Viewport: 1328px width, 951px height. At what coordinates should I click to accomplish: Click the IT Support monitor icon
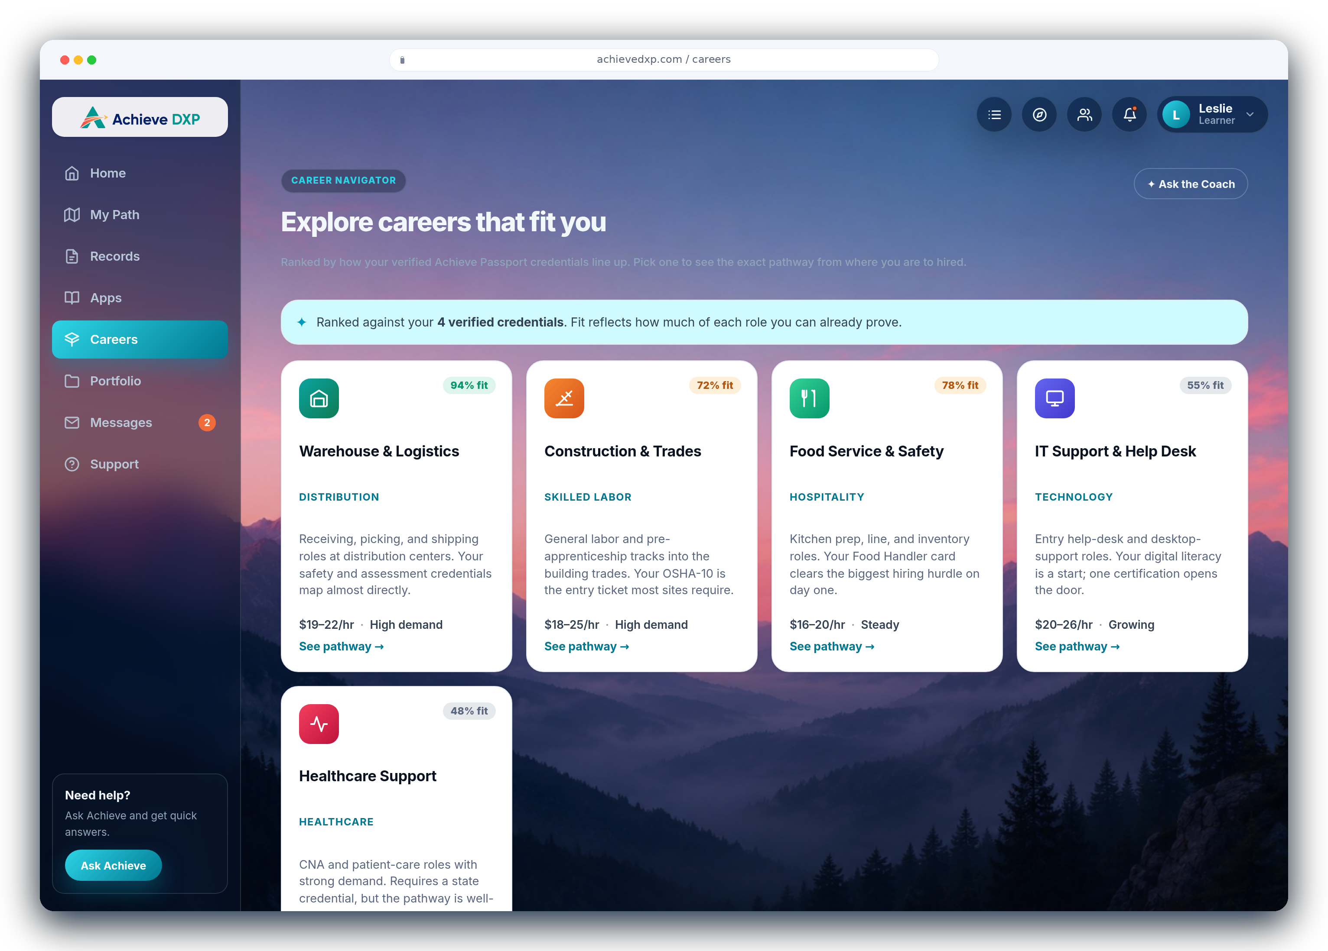pos(1055,398)
